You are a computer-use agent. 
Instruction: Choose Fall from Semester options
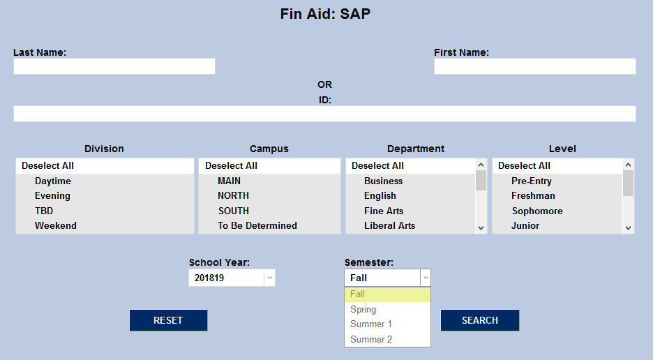coord(387,294)
